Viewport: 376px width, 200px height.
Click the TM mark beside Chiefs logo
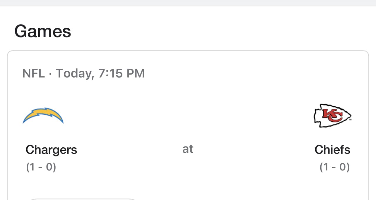click(x=351, y=120)
